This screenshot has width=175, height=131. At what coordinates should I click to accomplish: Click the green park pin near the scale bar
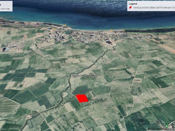167,126
